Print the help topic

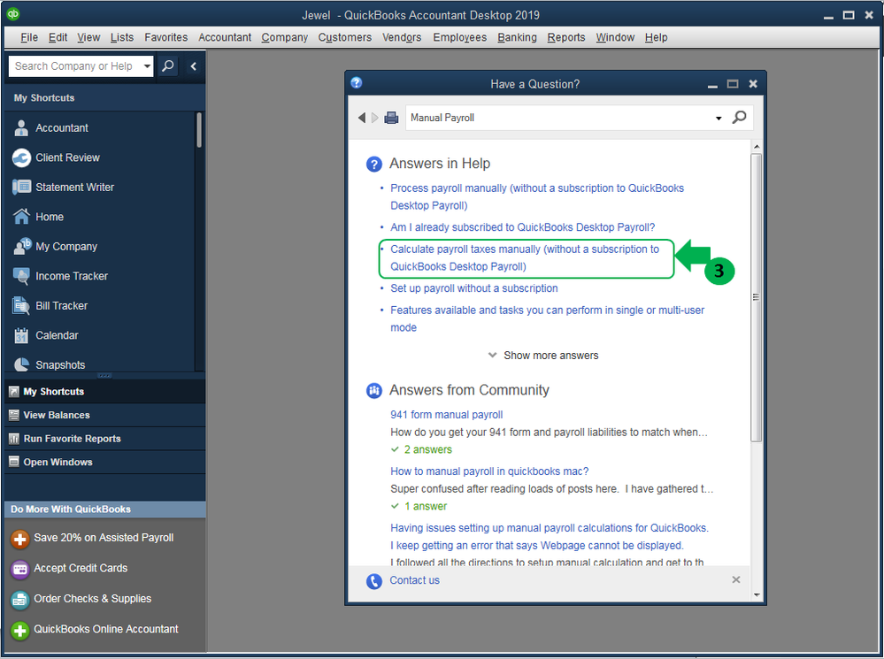tap(391, 118)
